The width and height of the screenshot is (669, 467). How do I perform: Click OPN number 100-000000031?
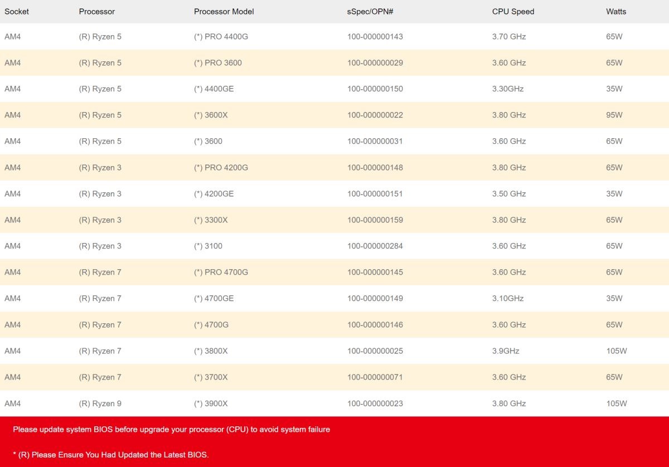coord(375,142)
